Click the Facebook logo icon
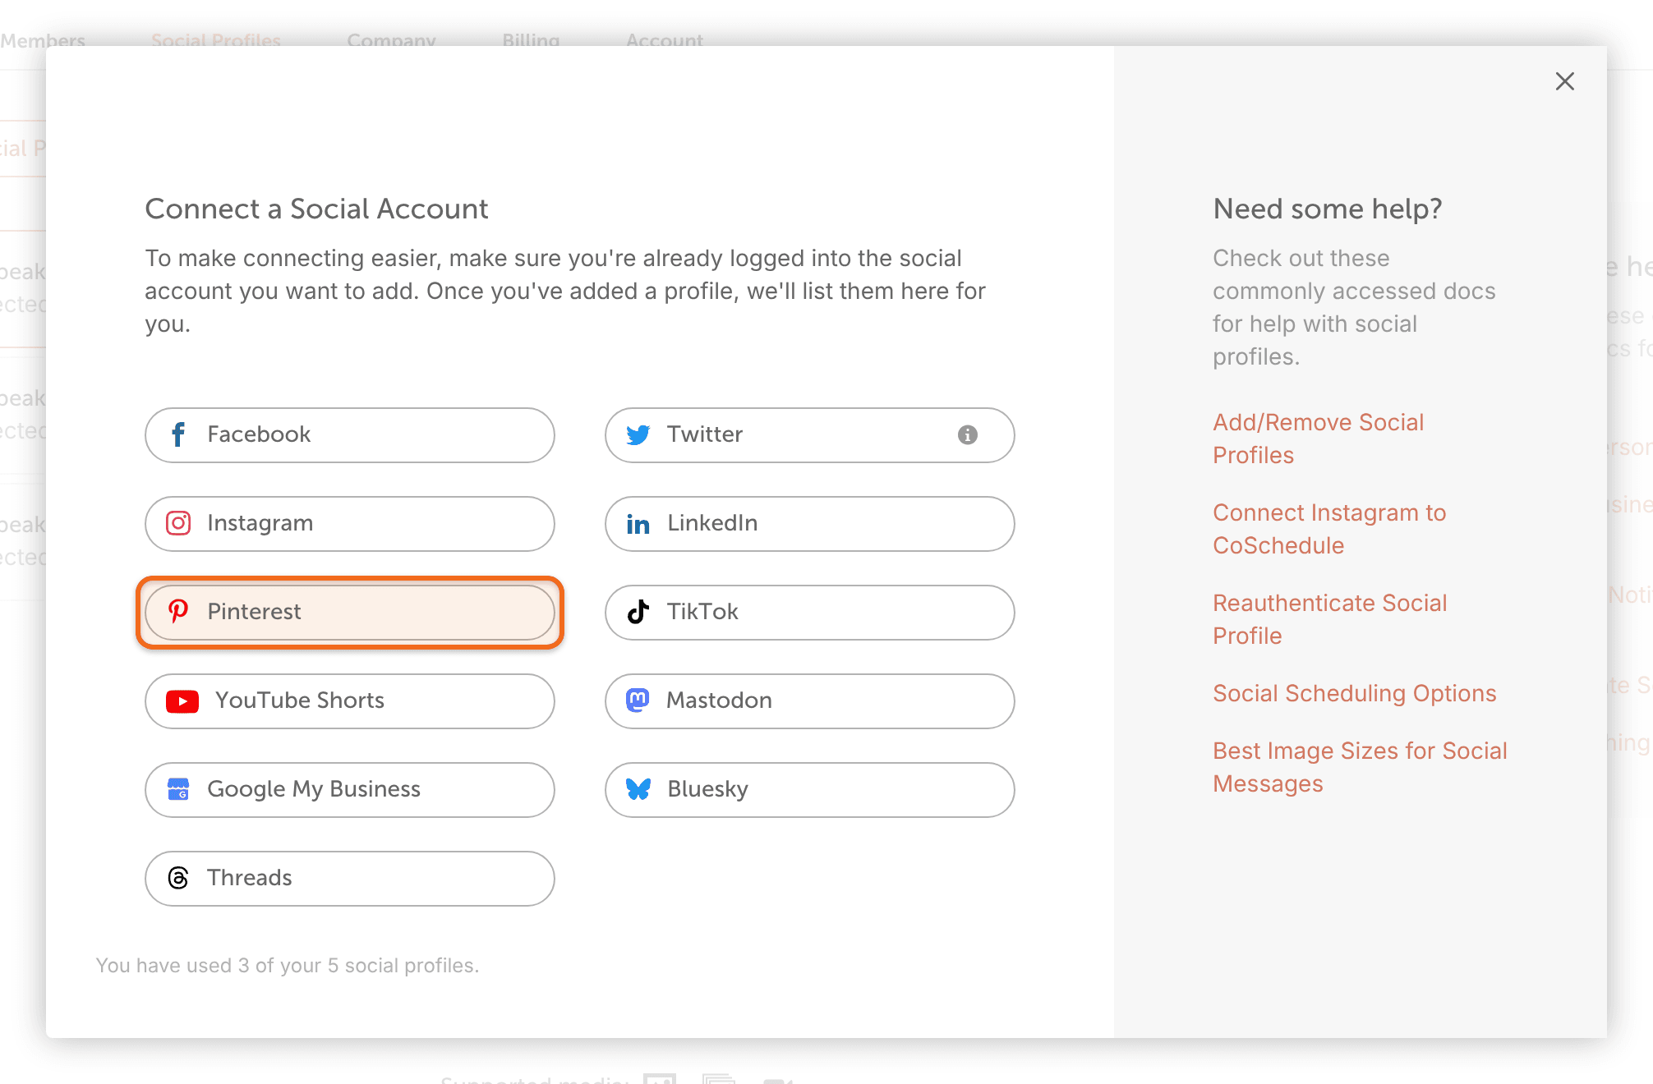The width and height of the screenshot is (1653, 1084). point(178,434)
